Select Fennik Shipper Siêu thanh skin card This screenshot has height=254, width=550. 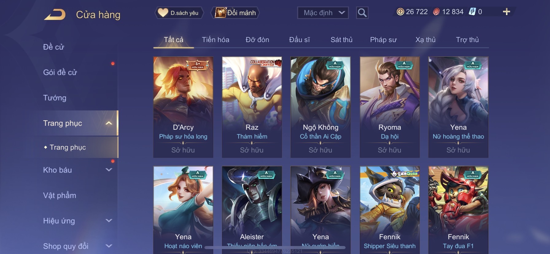pyautogui.click(x=389, y=210)
